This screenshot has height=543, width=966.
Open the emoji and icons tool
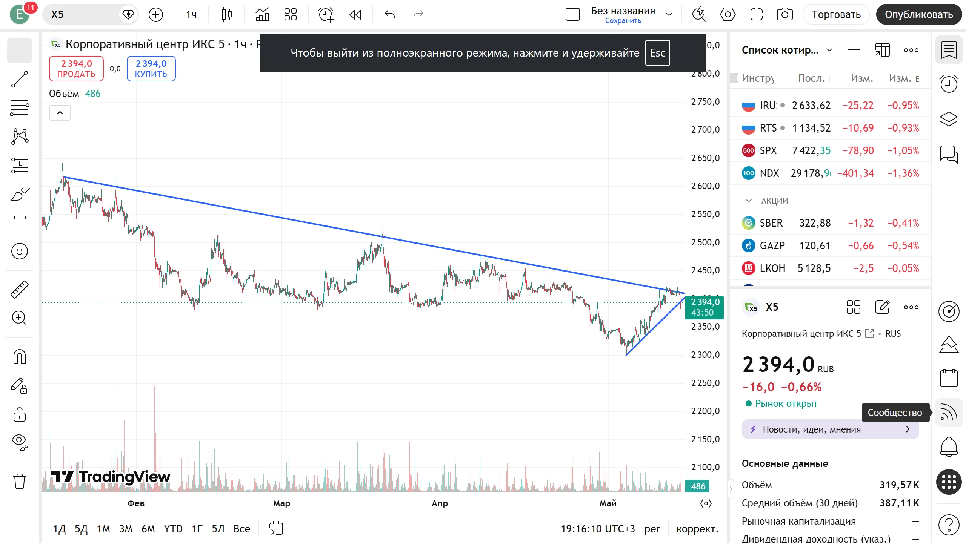point(20,251)
